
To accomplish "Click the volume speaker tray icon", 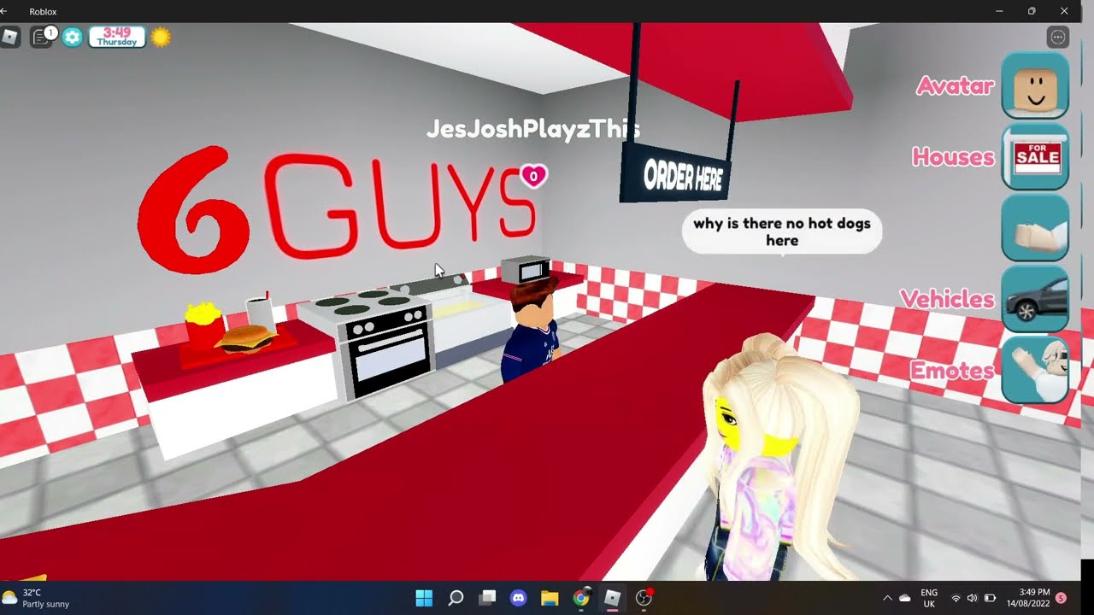I will [x=973, y=598].
